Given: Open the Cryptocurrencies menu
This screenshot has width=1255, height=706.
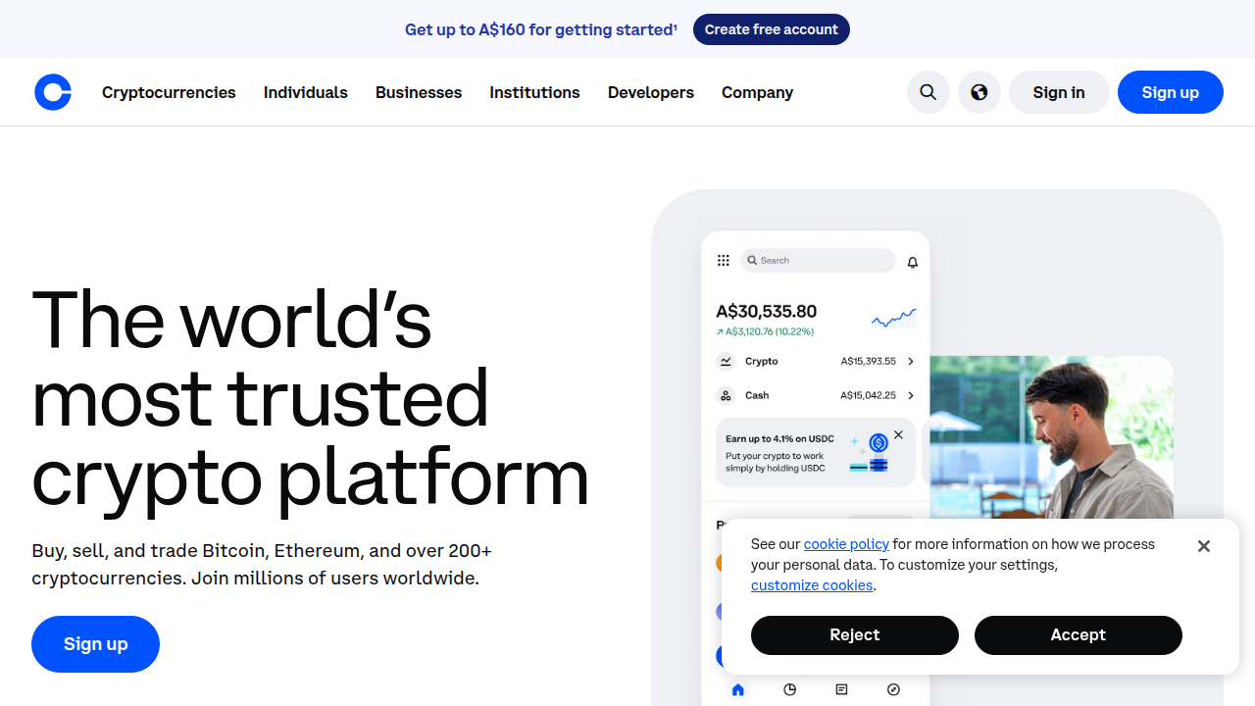Looking at the screenshot, I should [168, 92].
